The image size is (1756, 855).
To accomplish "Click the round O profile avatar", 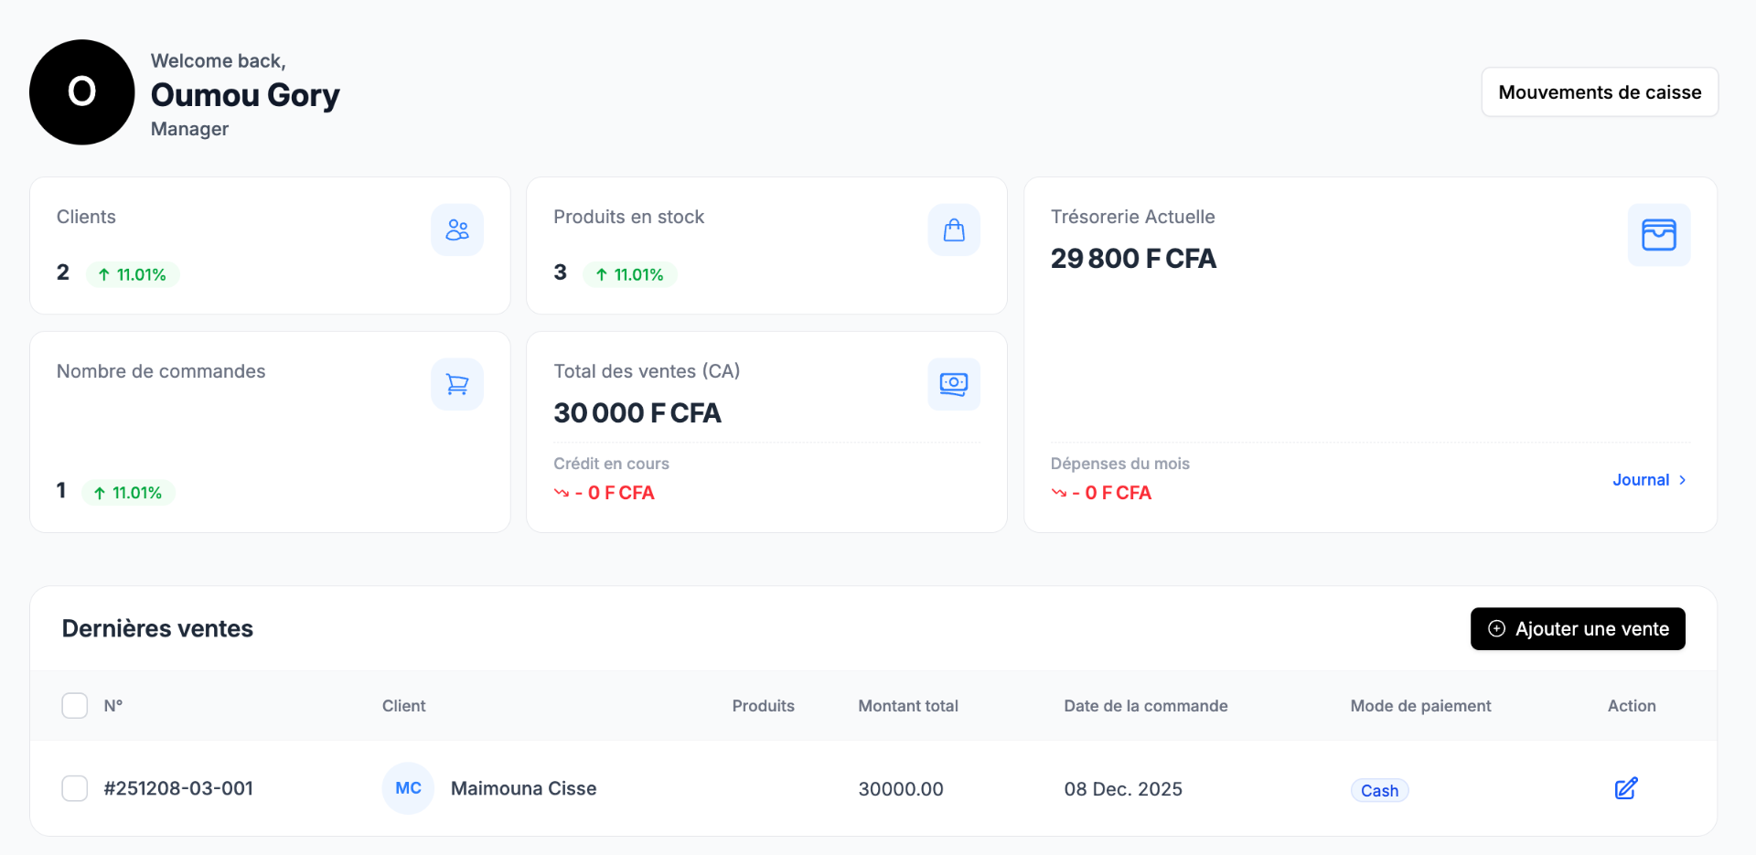I will point(82,92).
